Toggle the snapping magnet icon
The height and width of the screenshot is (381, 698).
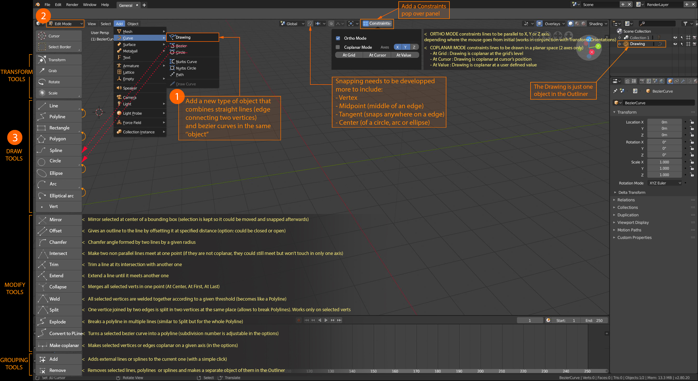[x=310, y=24]
